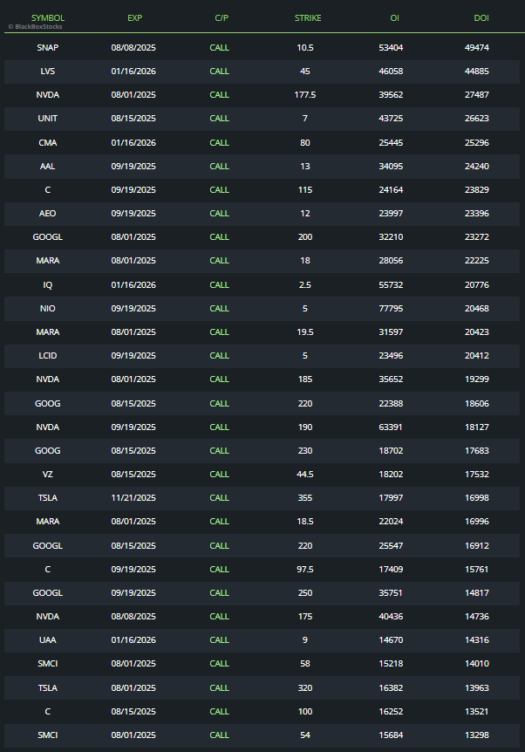525x752 pixels.
Task: Select UNIT's 08/15/2025 expiration date
Action: point(133,118)
